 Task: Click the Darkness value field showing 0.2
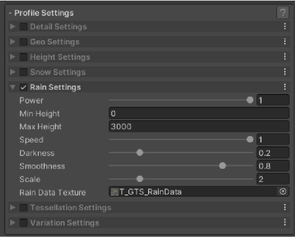[x=273, y=153]
